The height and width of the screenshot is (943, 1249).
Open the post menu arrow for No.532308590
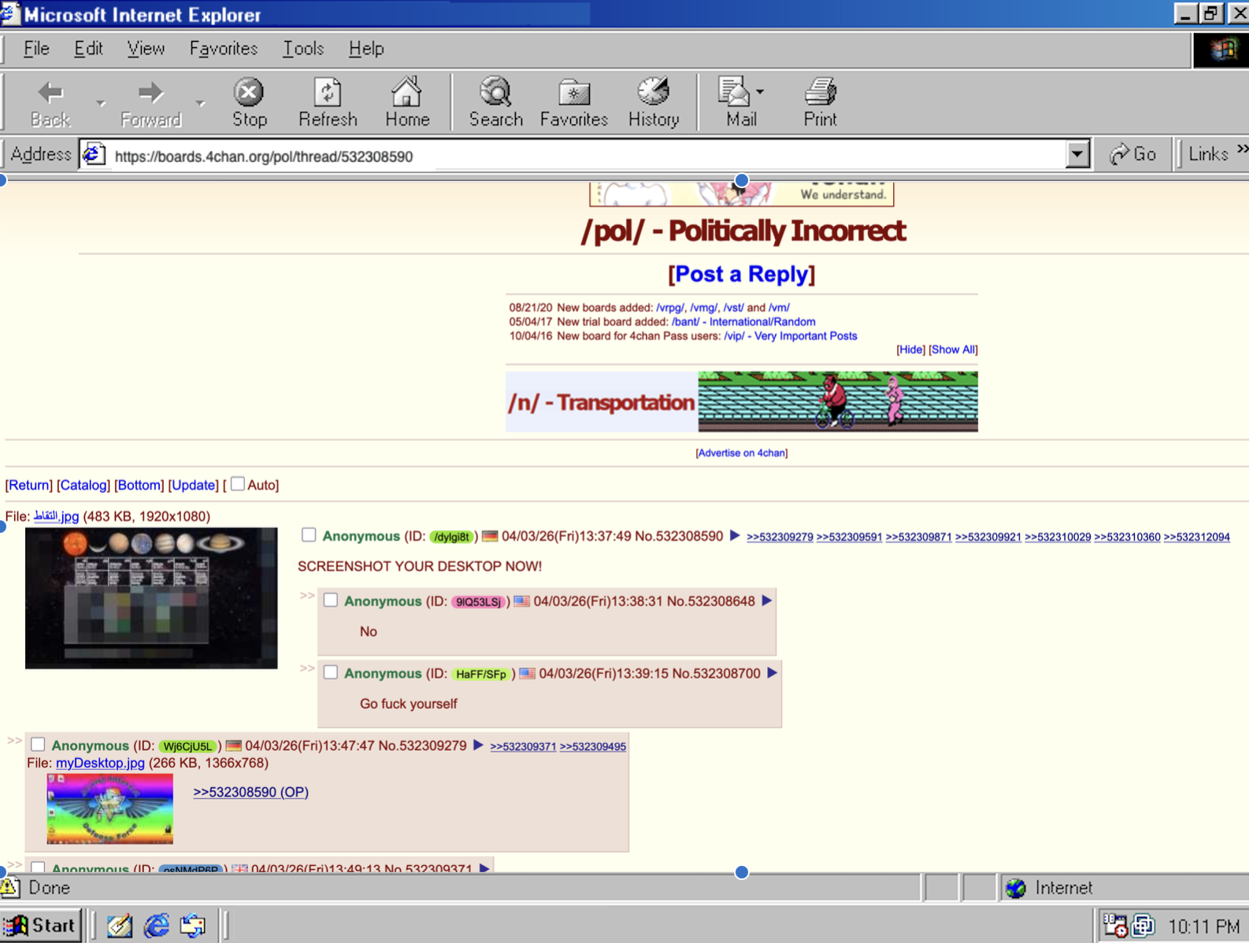[735, 536]
